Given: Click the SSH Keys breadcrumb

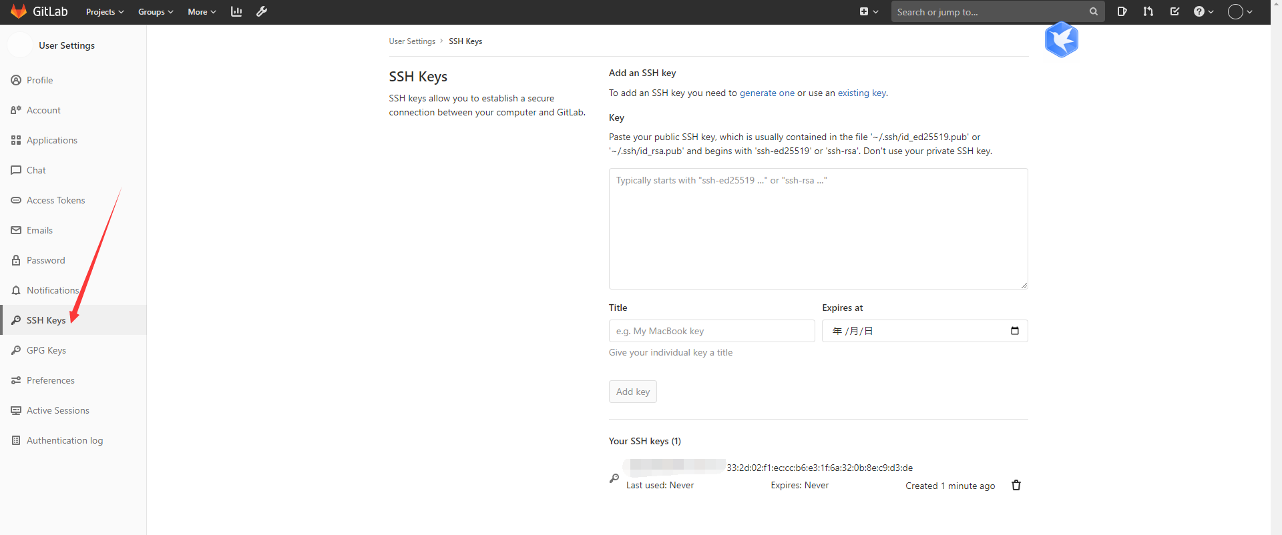Looking at the screenshot, I should (465, 41).
